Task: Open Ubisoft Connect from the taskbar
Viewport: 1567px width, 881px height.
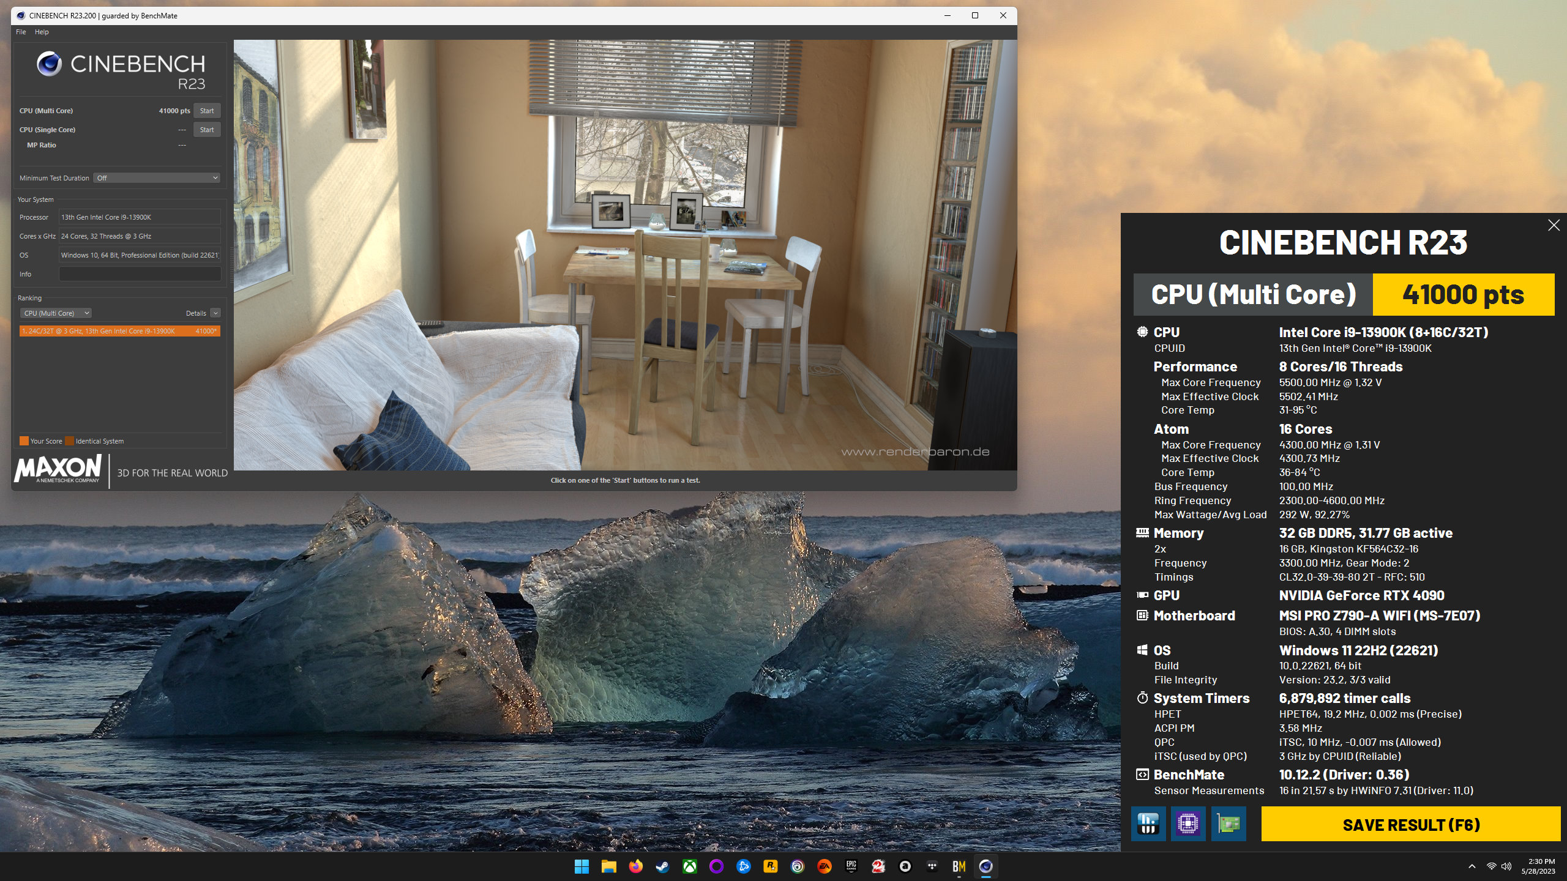Action: (x=797, y=866)
